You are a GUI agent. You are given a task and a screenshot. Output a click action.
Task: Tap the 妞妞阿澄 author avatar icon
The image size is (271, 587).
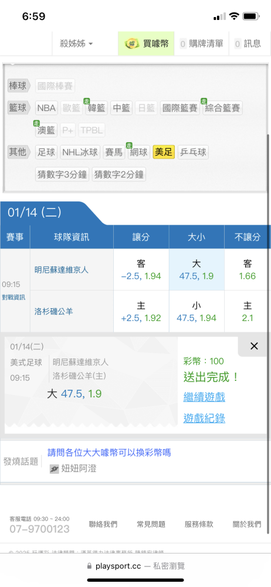click(x=55, y=468)
